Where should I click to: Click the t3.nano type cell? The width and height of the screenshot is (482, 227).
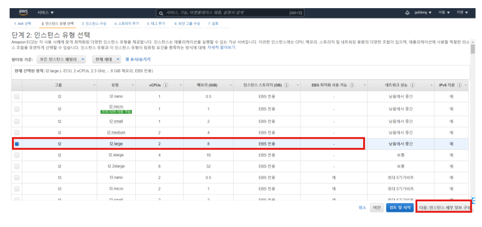click(x=116, y=177)
